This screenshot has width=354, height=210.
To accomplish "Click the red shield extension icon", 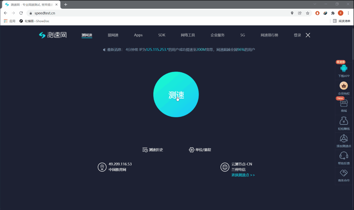I will [x=317, y=13].
